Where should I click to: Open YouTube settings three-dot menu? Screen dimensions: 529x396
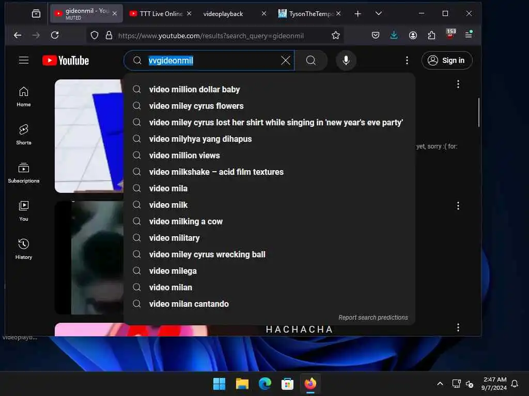[x=407, y=61]
